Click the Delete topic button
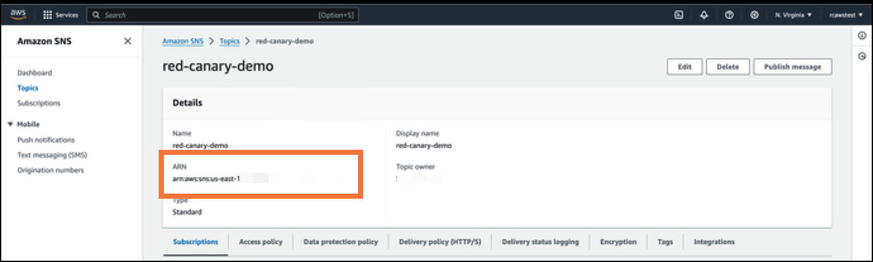 click(727, 66)
